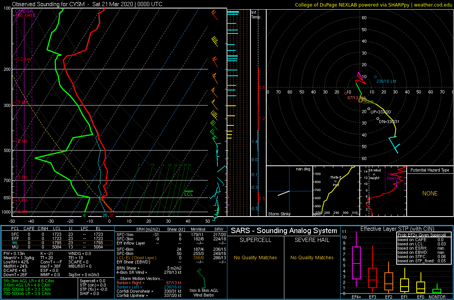The width and height of the screenshot is (454, 300).
Task: Click the red Bunkers right-mover circle on hodograph
Action: click(346, 93)
